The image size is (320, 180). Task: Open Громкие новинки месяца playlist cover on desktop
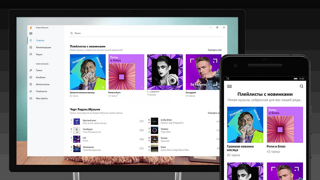click(x=88, y=72)
